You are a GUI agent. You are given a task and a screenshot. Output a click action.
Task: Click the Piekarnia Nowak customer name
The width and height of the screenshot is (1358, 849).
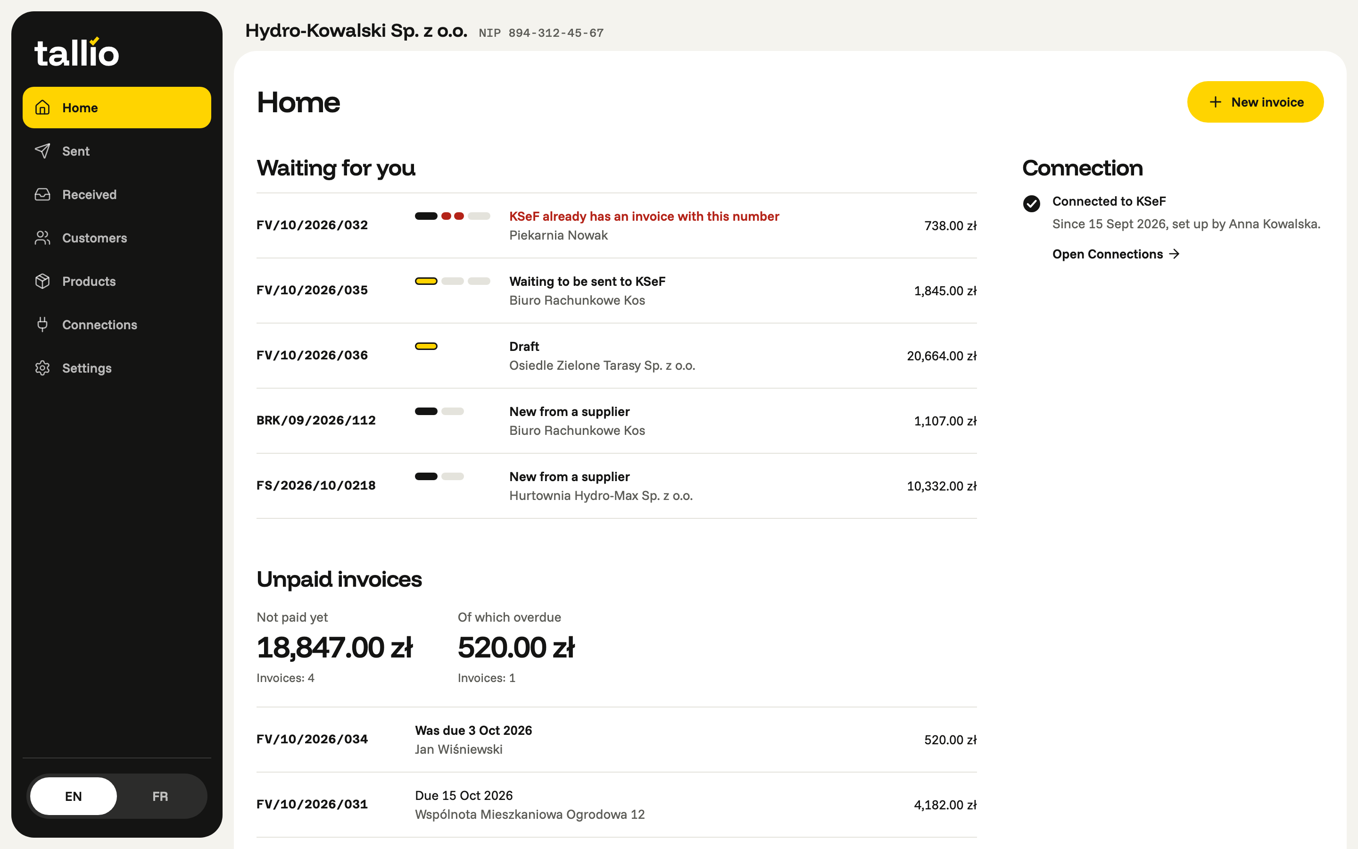(x=558, y=235)
